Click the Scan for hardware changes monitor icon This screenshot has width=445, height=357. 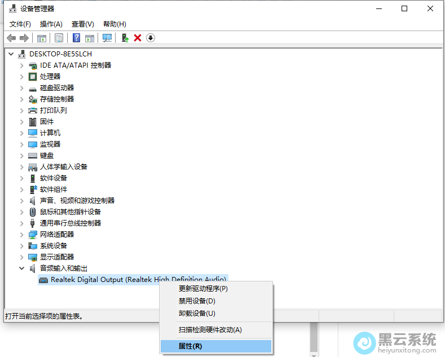click(107, 38)
